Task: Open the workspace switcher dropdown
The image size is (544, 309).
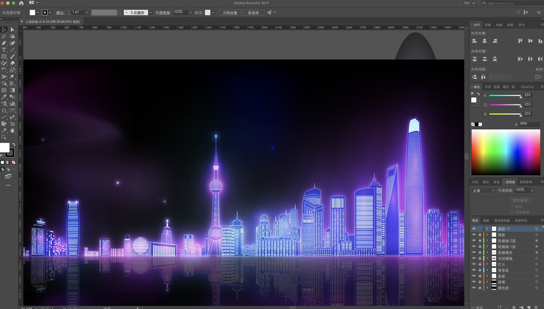Action: (x=470, y=3)
